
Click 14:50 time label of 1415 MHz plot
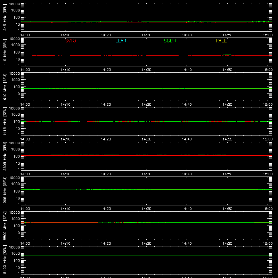[227, 139]
